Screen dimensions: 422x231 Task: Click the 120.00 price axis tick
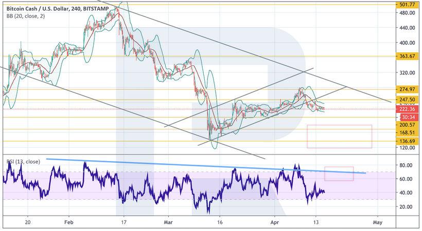[407, 148]
